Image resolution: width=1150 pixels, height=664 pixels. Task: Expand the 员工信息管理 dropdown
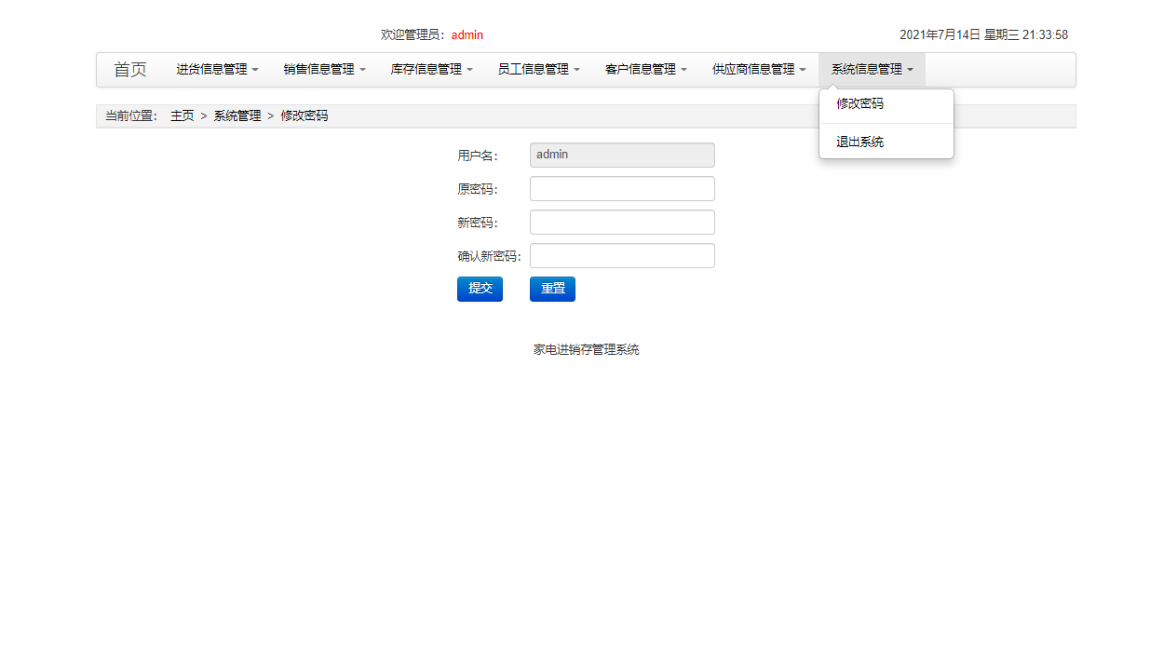tap(538, 69)
